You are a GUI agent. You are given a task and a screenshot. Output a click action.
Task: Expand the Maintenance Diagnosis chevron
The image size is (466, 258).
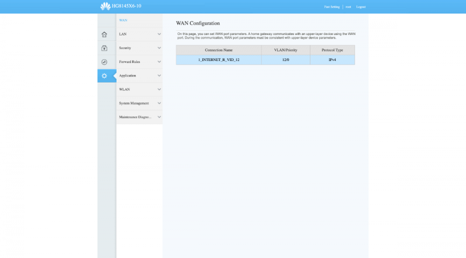click(159, 117)
